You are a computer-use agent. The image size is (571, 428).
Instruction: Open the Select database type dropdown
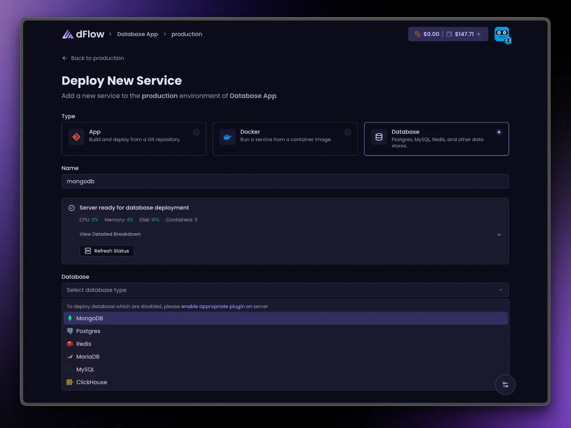[x=285, y=290]
